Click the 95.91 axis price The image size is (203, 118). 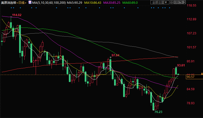coord(191,61)
